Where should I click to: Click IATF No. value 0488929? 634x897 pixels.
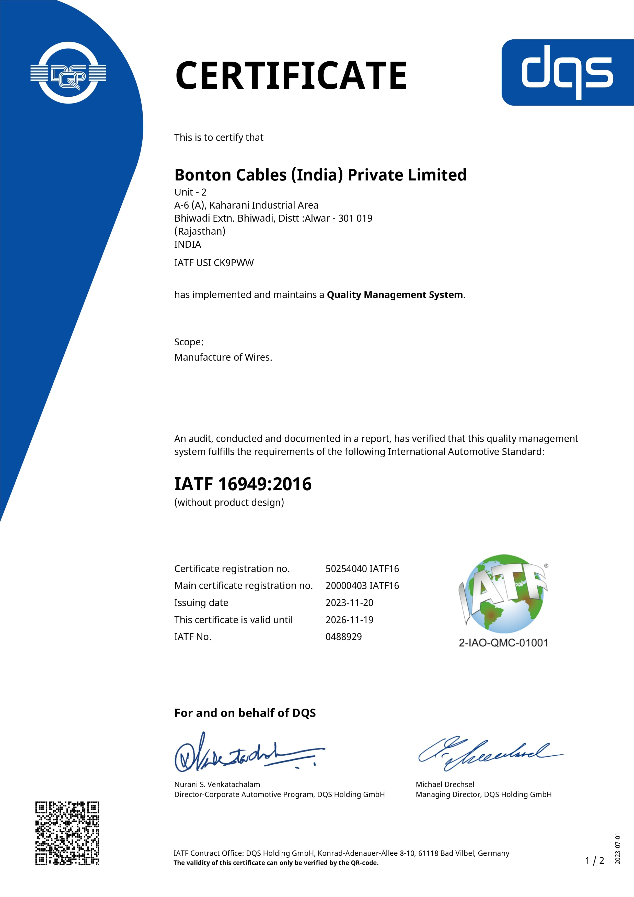click(x=343, y=637)
